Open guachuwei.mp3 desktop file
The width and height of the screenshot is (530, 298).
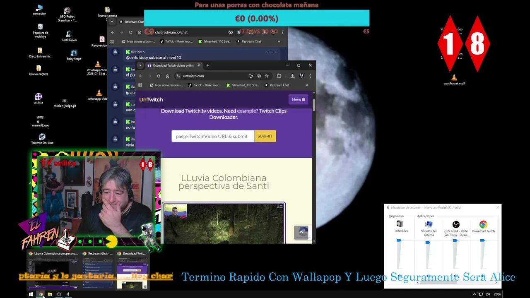click(454, 79)
